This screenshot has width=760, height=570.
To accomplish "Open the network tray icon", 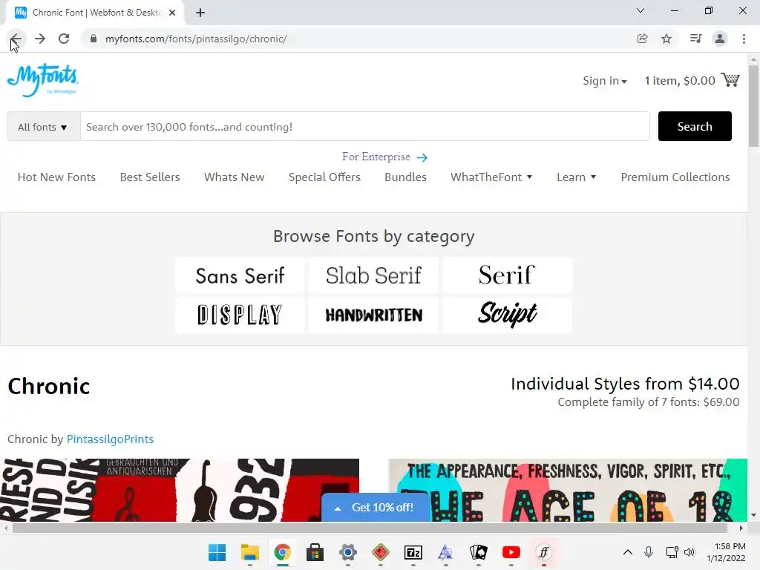I will pos(672,552).
